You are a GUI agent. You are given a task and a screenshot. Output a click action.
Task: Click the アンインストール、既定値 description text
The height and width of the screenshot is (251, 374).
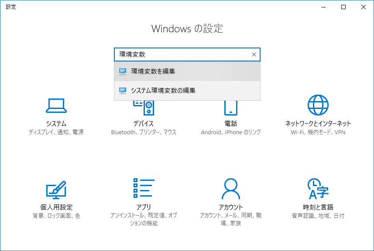[x=144, y=219]
